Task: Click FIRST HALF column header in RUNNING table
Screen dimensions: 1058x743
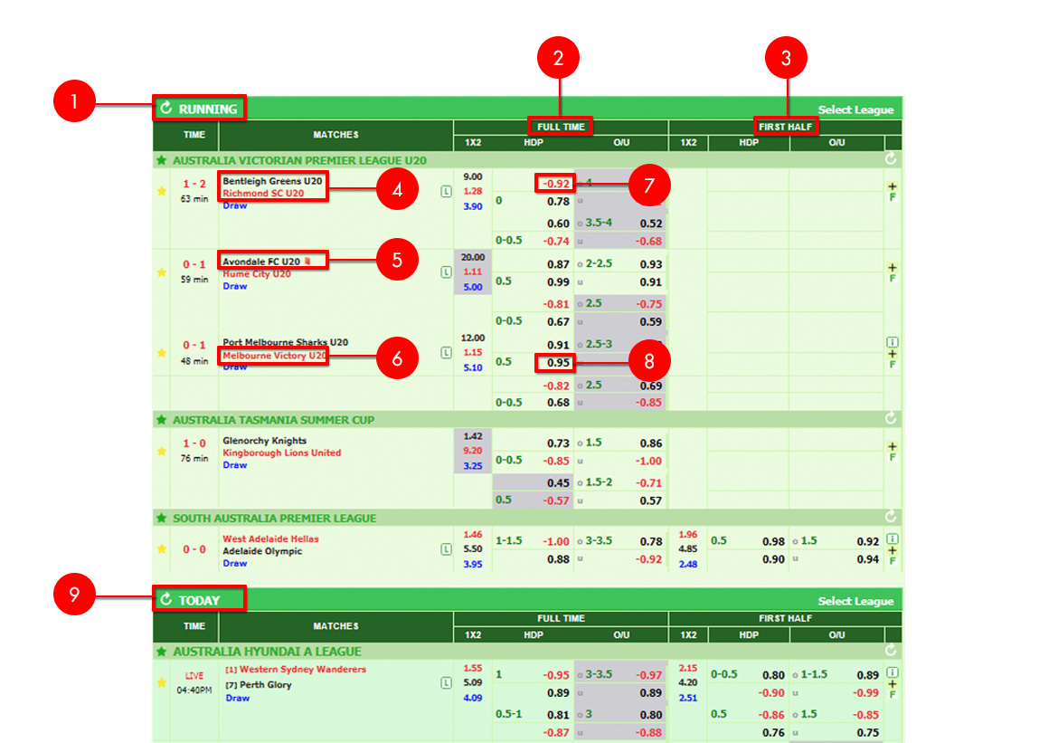Action: tap(785, 127)
